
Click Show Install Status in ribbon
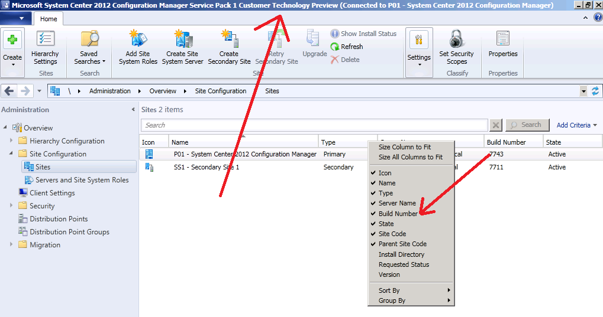click(363, 34)
